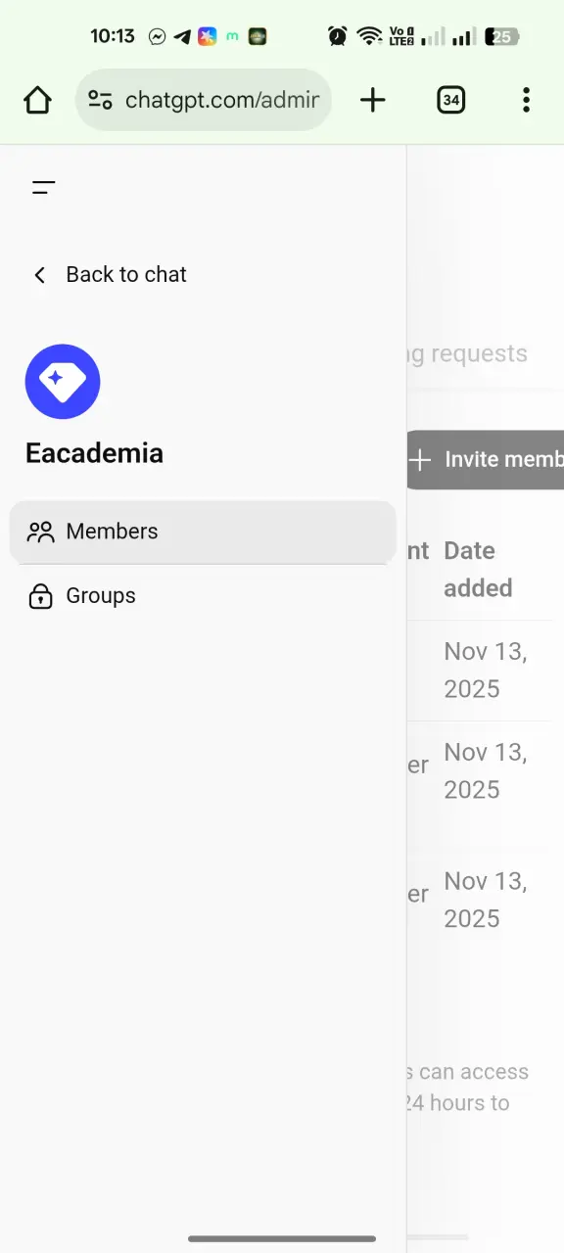Click the Groups lock icon
Viewport: 564px width, 1253px height.
[x=40, y=596]
